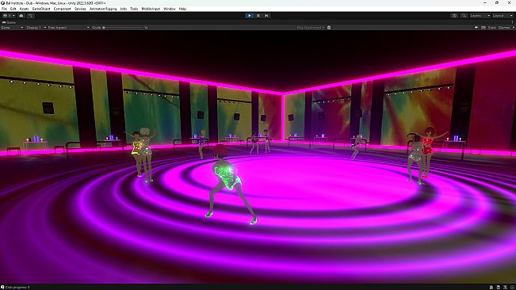The height and width of the screenshot is (290, 516).
Task: Open the Unity account menu icon
Action: pyautogui.click(x=8, y=16)
